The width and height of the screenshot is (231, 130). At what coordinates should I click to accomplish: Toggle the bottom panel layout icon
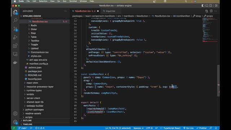(207, 6)
